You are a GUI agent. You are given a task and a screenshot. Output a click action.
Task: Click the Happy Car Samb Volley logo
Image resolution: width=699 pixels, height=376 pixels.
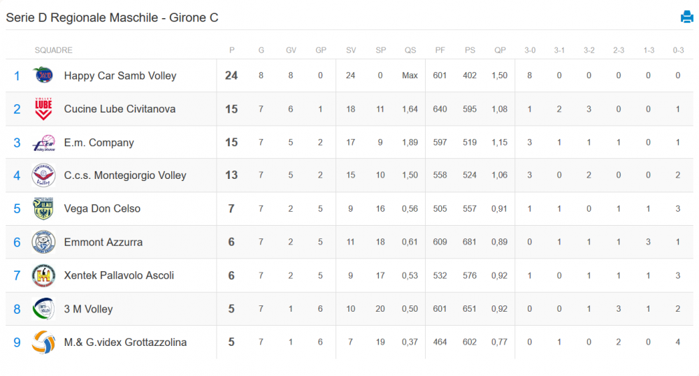tap(43, 75)
